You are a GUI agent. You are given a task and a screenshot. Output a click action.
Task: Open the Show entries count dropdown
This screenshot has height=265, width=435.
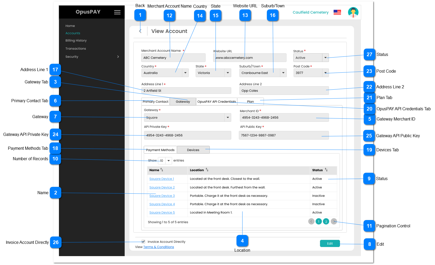[x=168, y=161]
